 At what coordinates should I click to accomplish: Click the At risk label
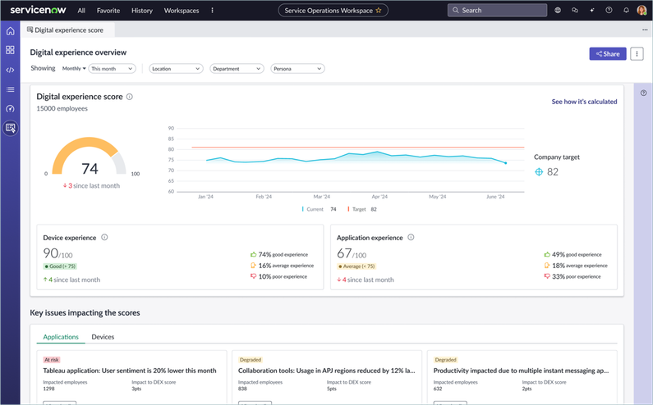click(52, 360)
